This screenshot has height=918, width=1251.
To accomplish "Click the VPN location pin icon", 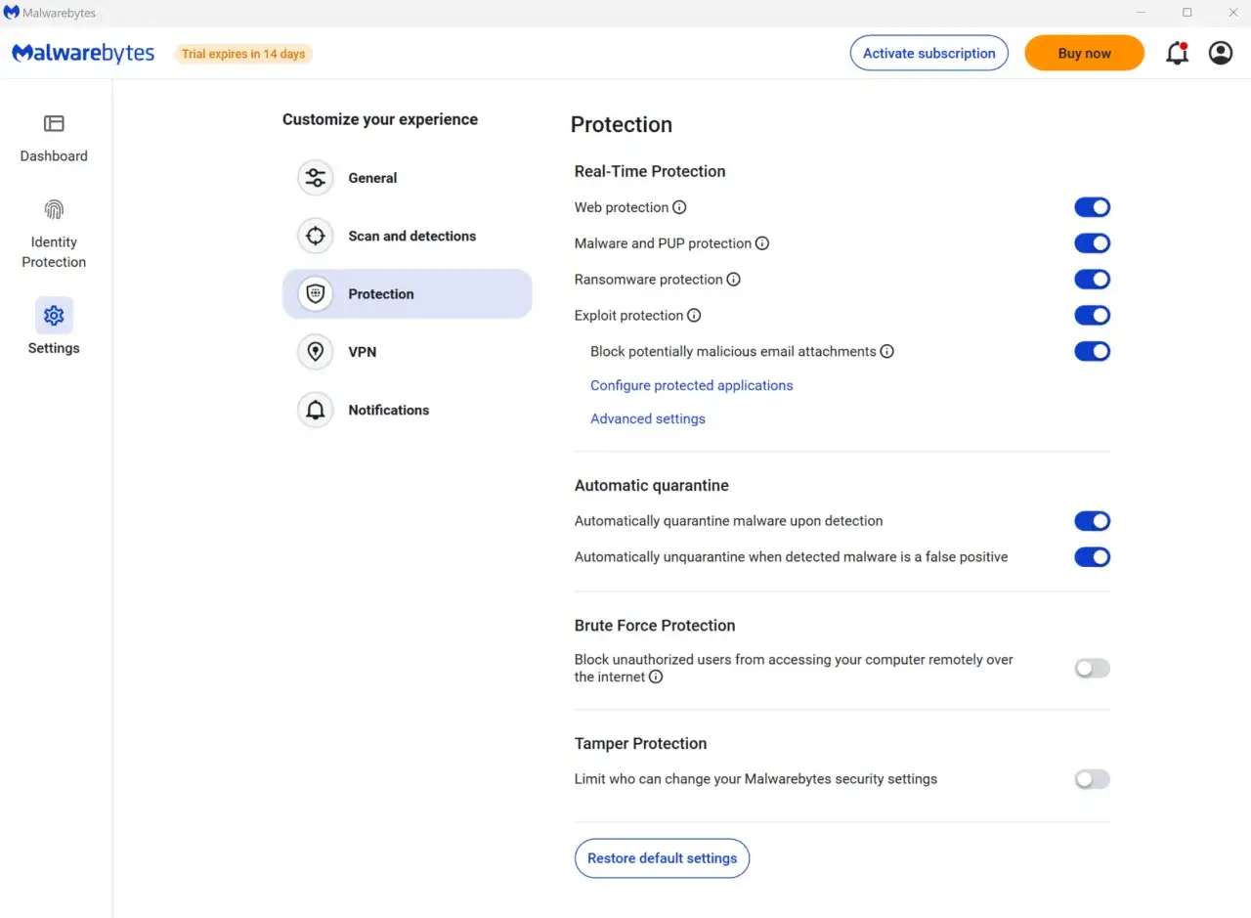I will pos(315,352).
